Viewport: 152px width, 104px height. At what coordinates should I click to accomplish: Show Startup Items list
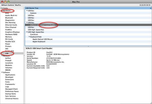click(x=11, y=94)
